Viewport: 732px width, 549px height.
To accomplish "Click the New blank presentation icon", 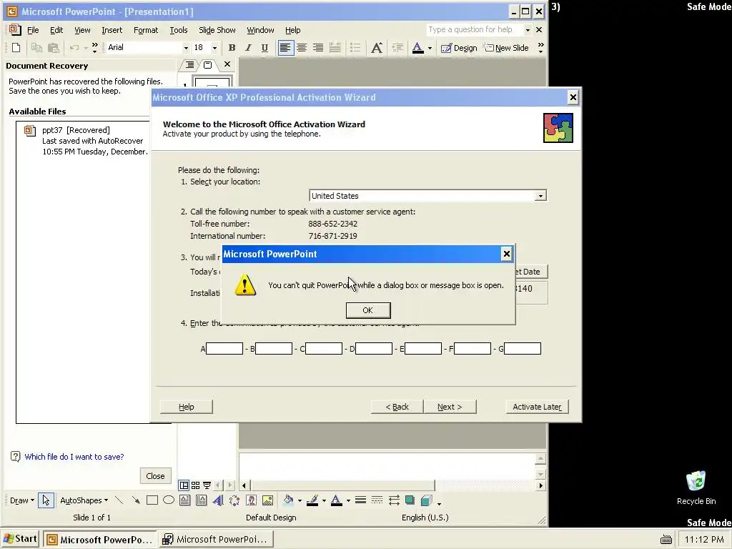I will point(16,48).
